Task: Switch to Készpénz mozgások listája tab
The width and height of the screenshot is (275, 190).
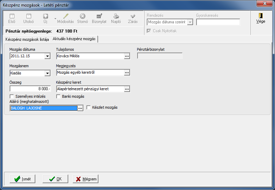Action: pyautogui.click(x=27, y=39)
